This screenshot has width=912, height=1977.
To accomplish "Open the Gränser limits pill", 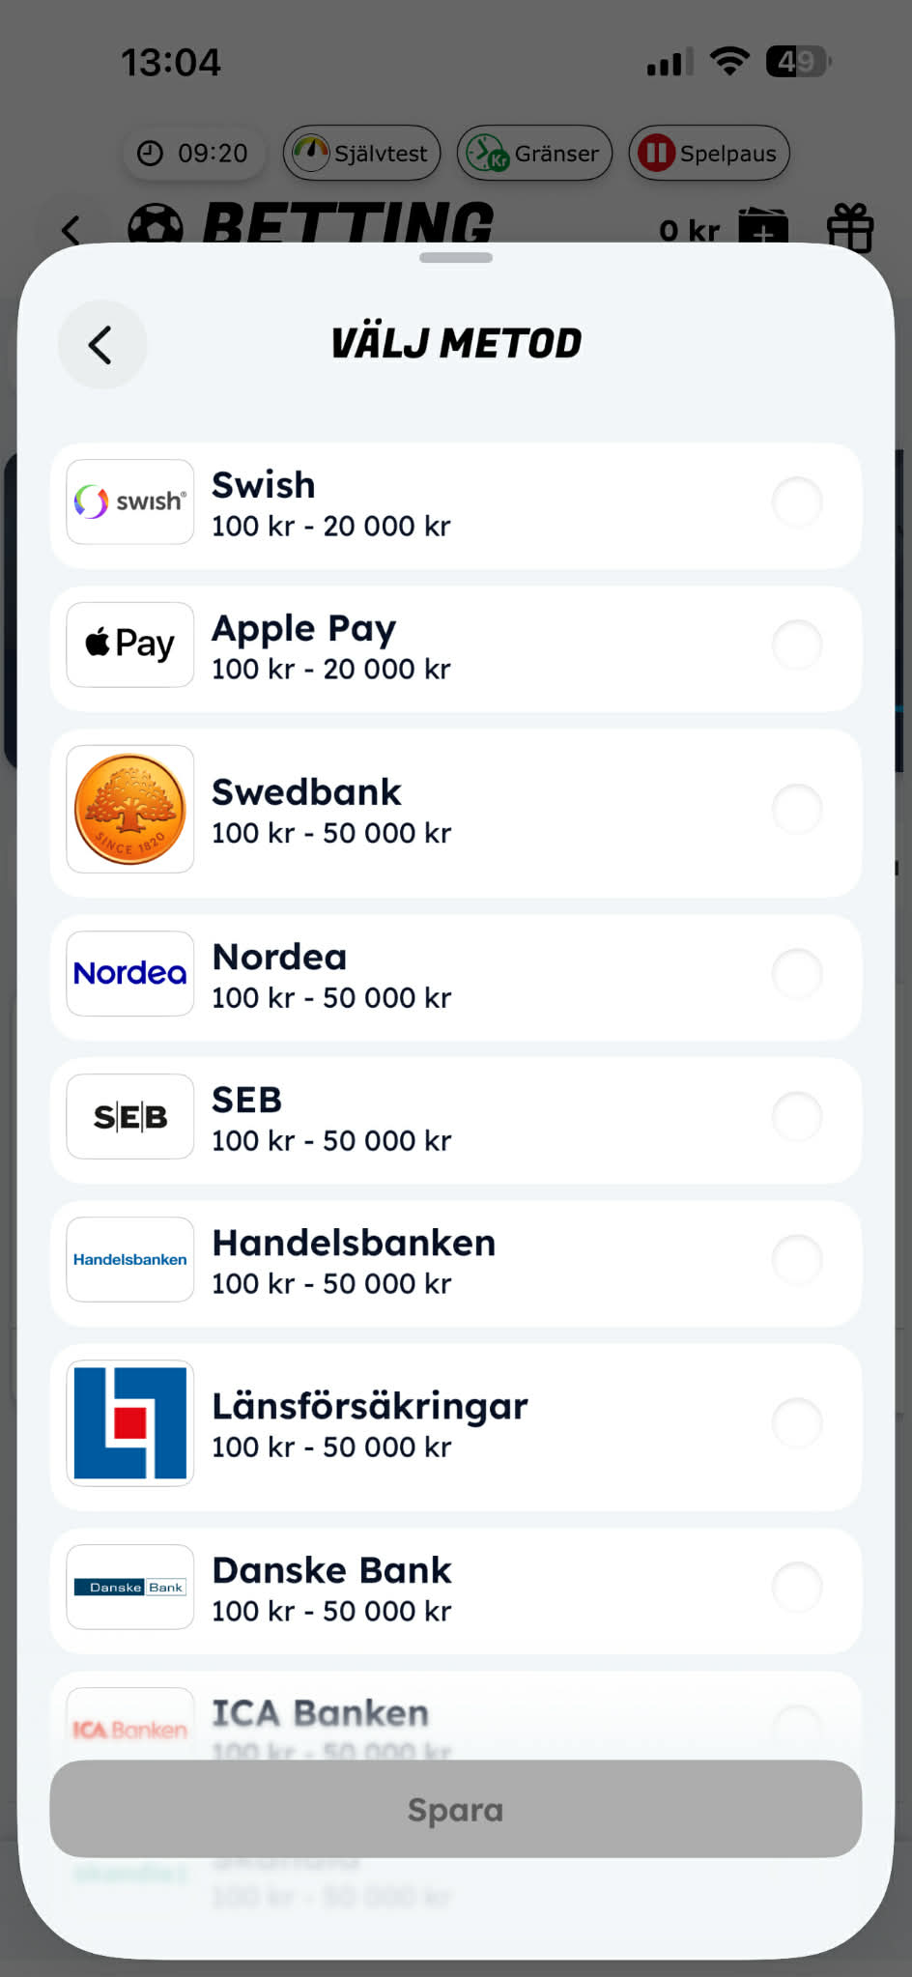I will (534, 154).
